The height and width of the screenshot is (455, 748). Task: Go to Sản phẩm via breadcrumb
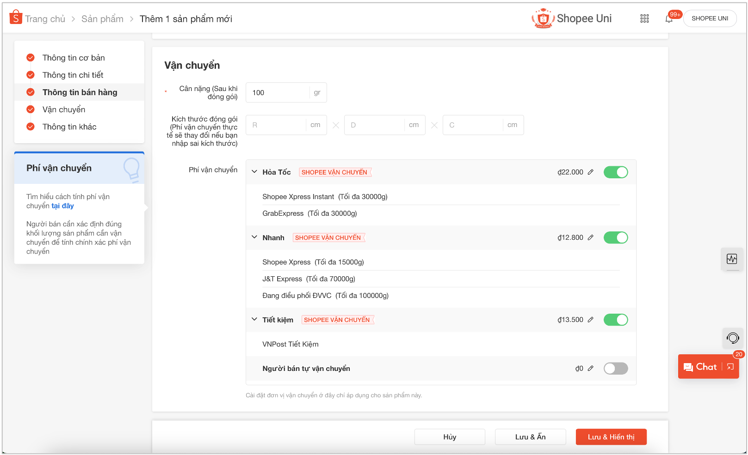[x=102, y=18]
